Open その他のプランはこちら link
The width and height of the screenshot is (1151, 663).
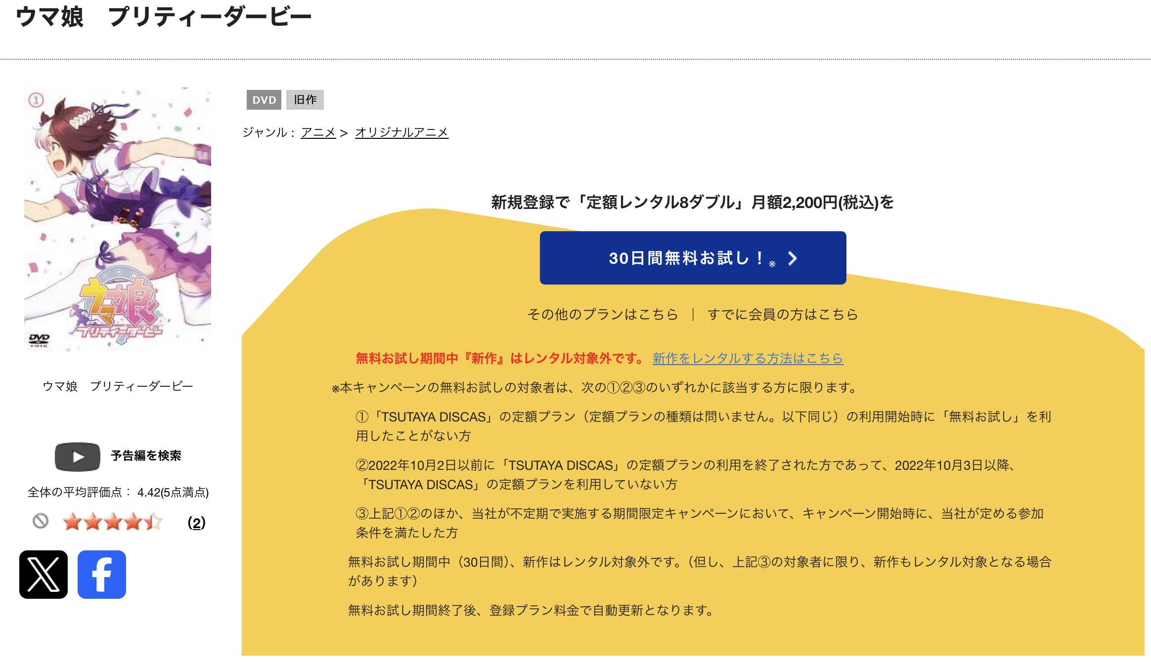point(603,314)
